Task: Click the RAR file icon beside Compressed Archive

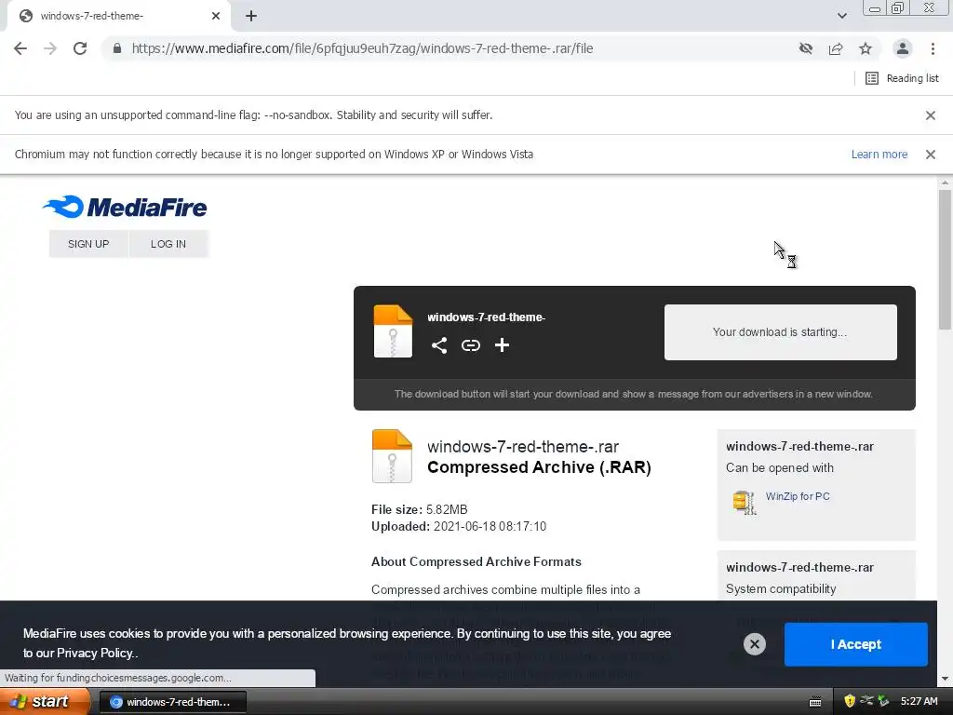Action: click(x=392, y=456)
